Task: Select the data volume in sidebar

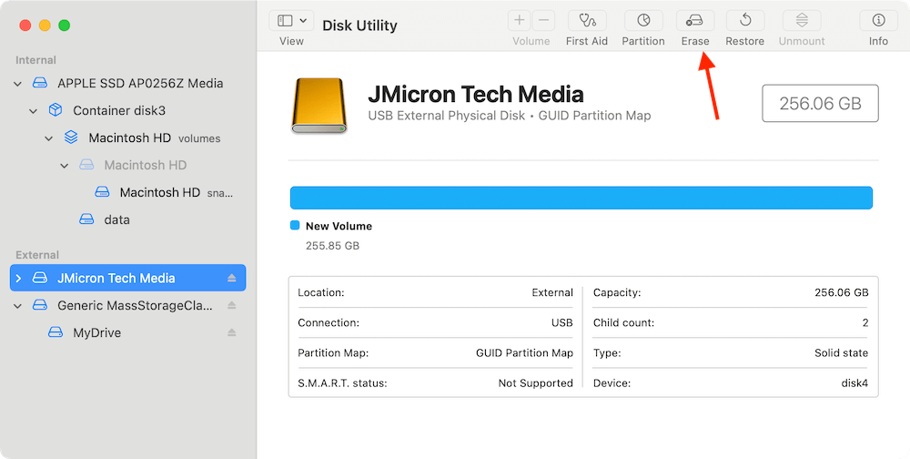Action: coord(116,219)
